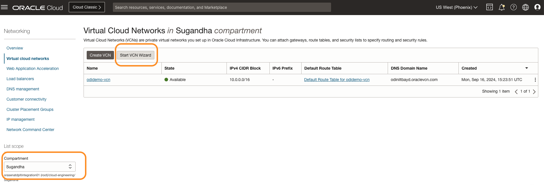Open IP management section

point(20,119)
